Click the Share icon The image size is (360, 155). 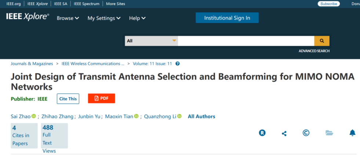(x=284, y=133)
